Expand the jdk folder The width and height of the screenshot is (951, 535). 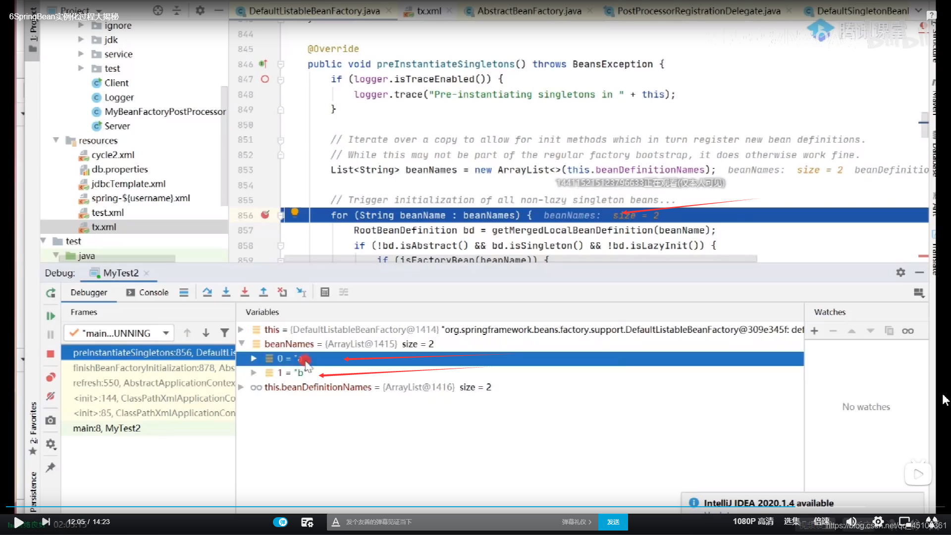pyautogui.click(x=81, y=40)
